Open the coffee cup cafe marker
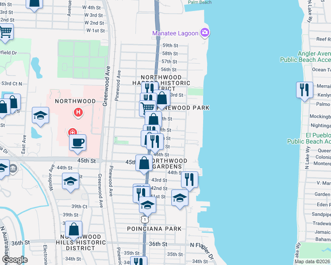This screenshot has width=331, height=265. [78, 144]
